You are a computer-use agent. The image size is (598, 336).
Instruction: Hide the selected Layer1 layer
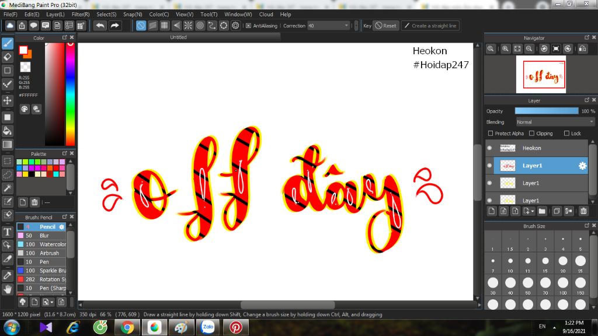(x=490, y=165)
